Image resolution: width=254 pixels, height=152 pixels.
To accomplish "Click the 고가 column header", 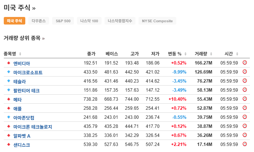I will pyautogui.click(x=135, y=54).
